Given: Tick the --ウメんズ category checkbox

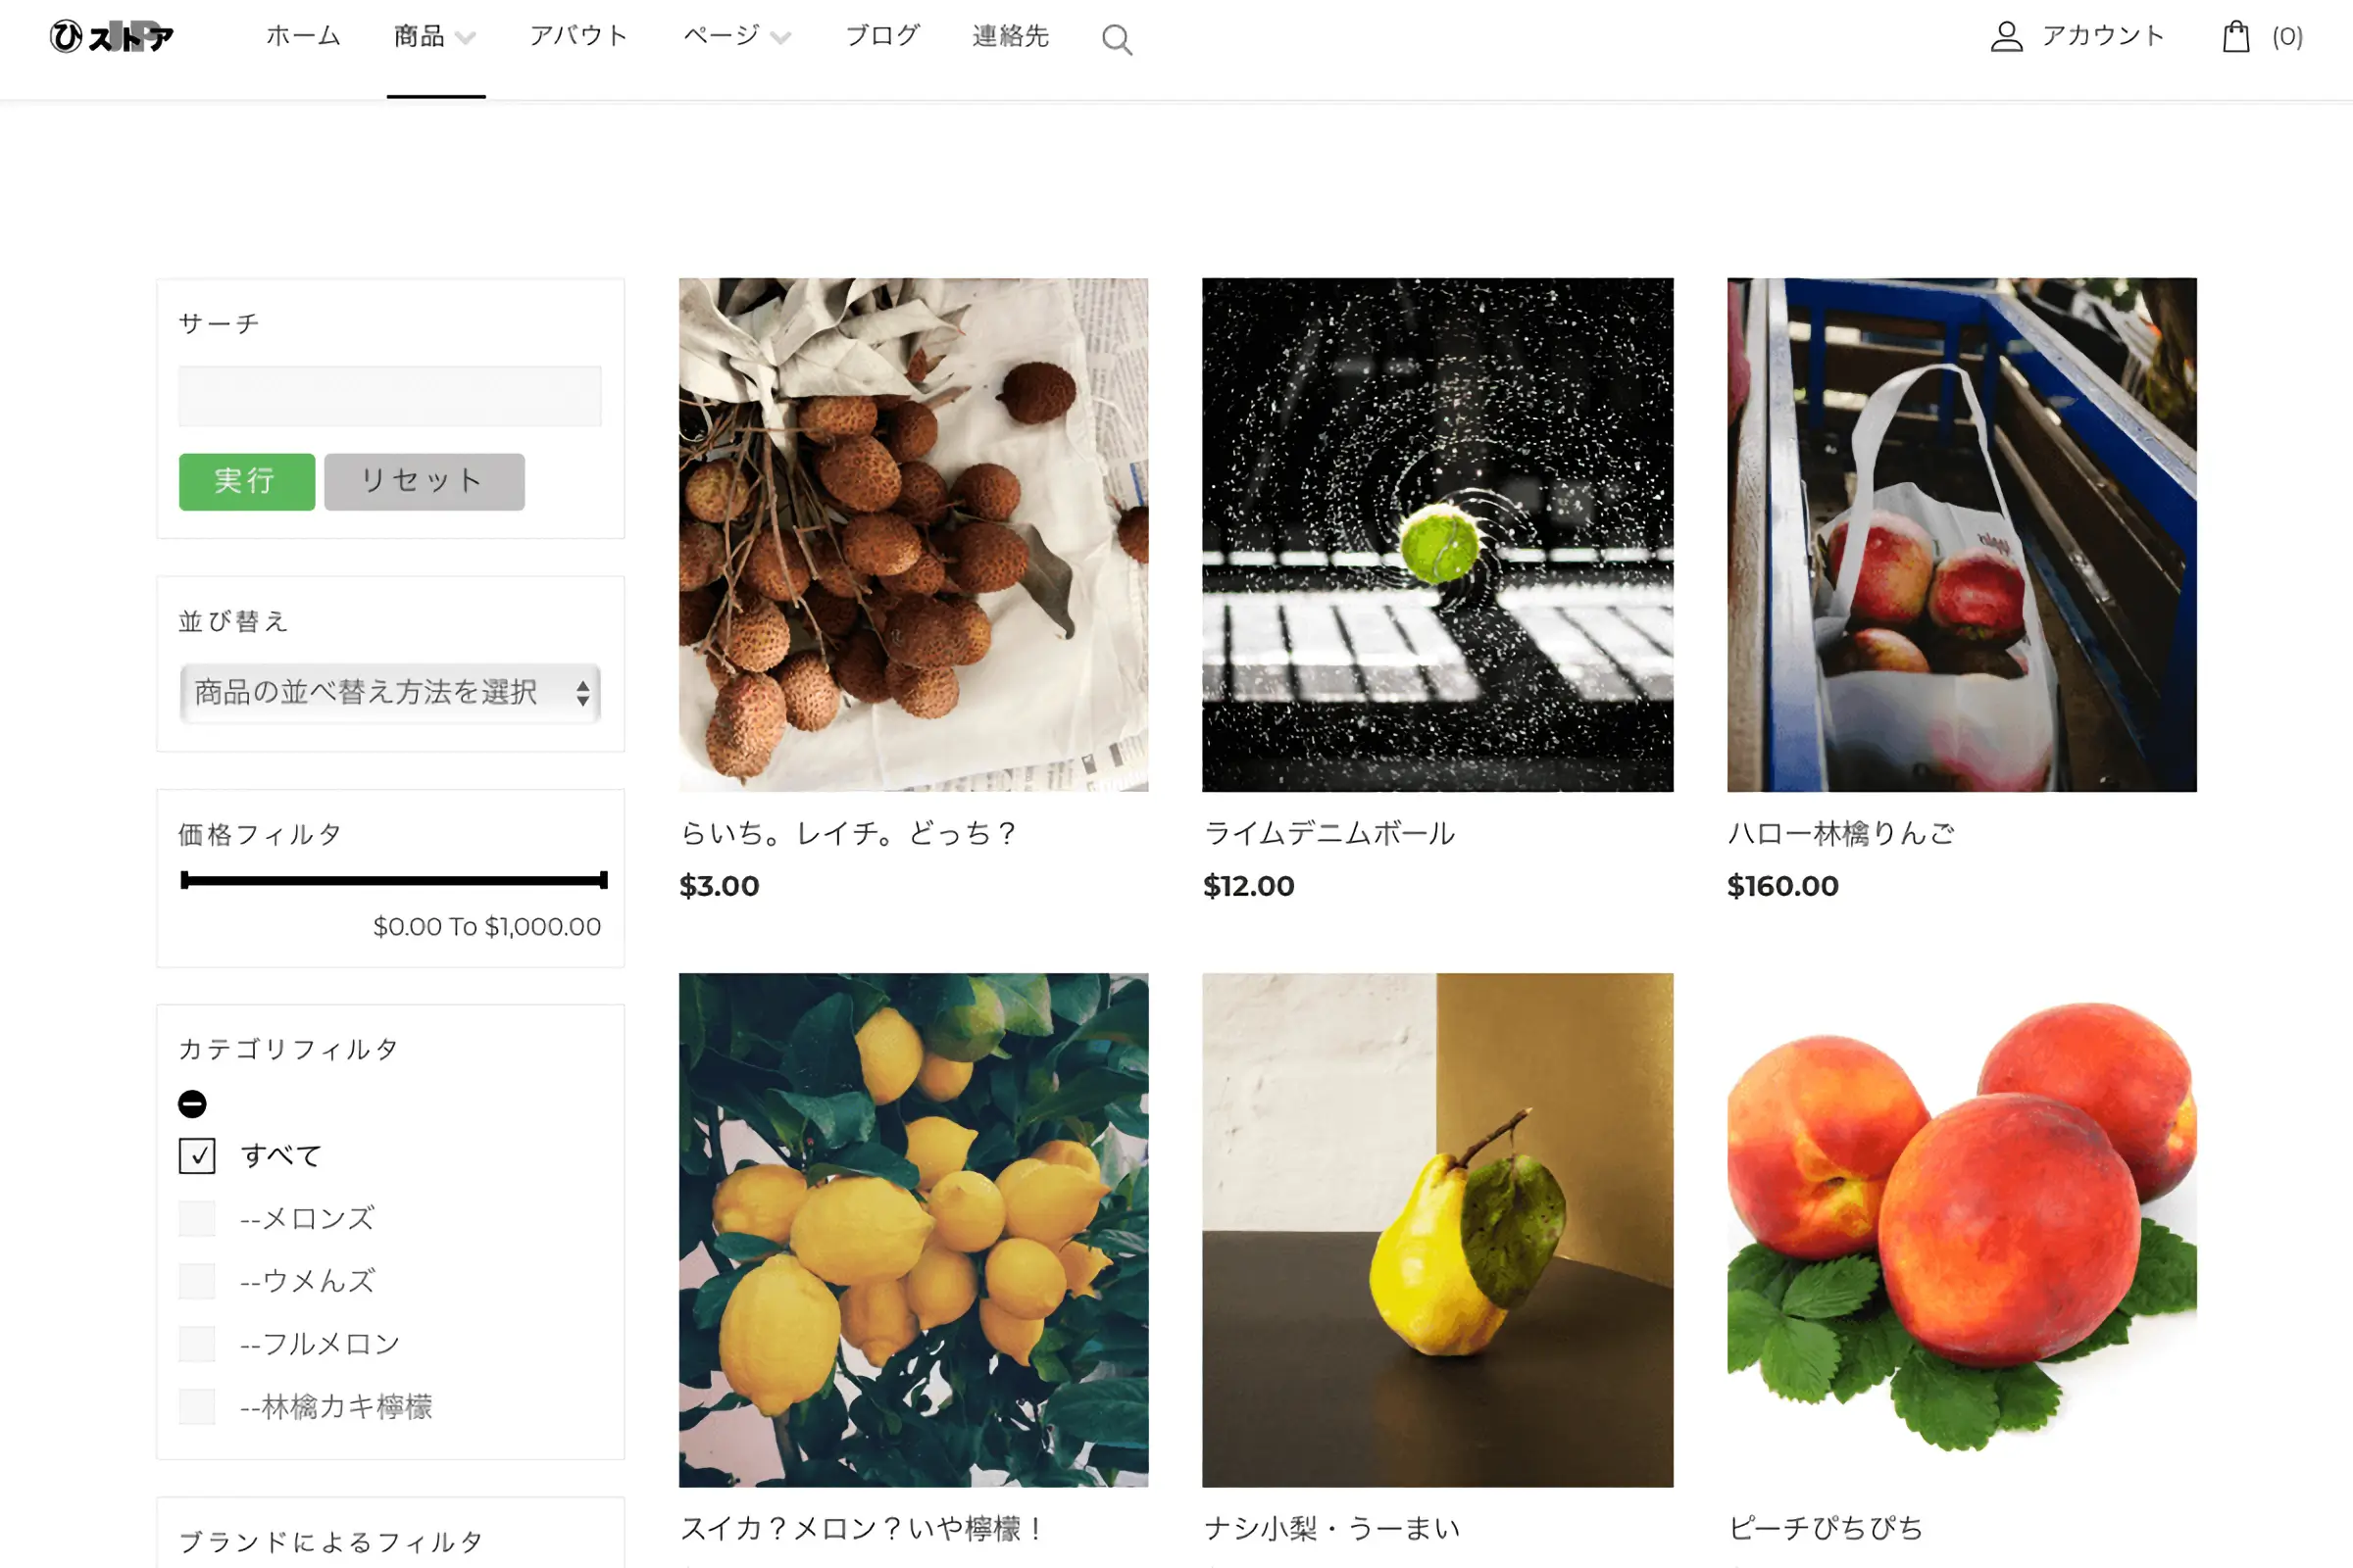Looking at the screenshot, I should click(x=197, y=1281).
